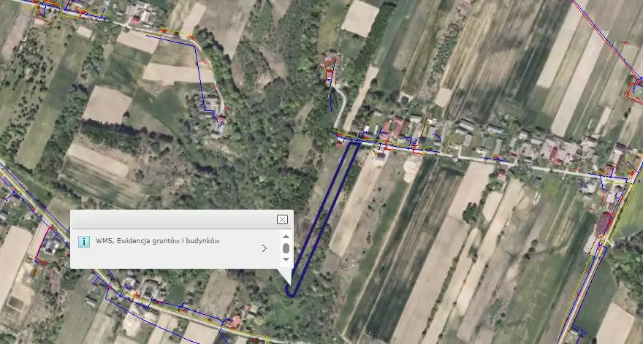Close the WMS info popup
The image size is (643, 344).
tap(282, 219)
